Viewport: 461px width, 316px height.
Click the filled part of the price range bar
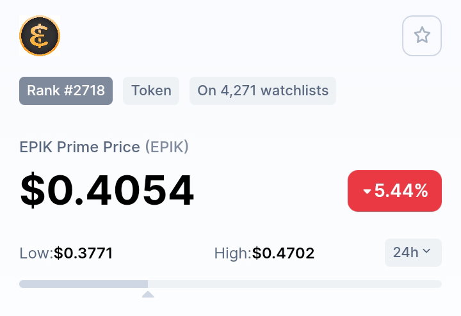point(83,284)
